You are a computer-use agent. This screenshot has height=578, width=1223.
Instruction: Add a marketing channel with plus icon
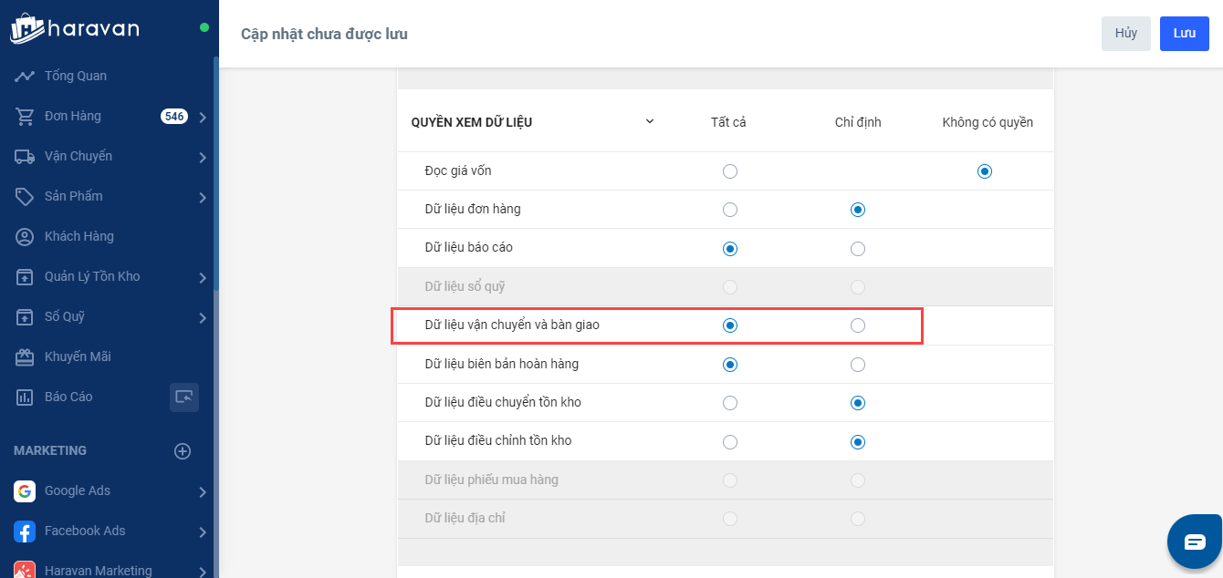[183, 450]
